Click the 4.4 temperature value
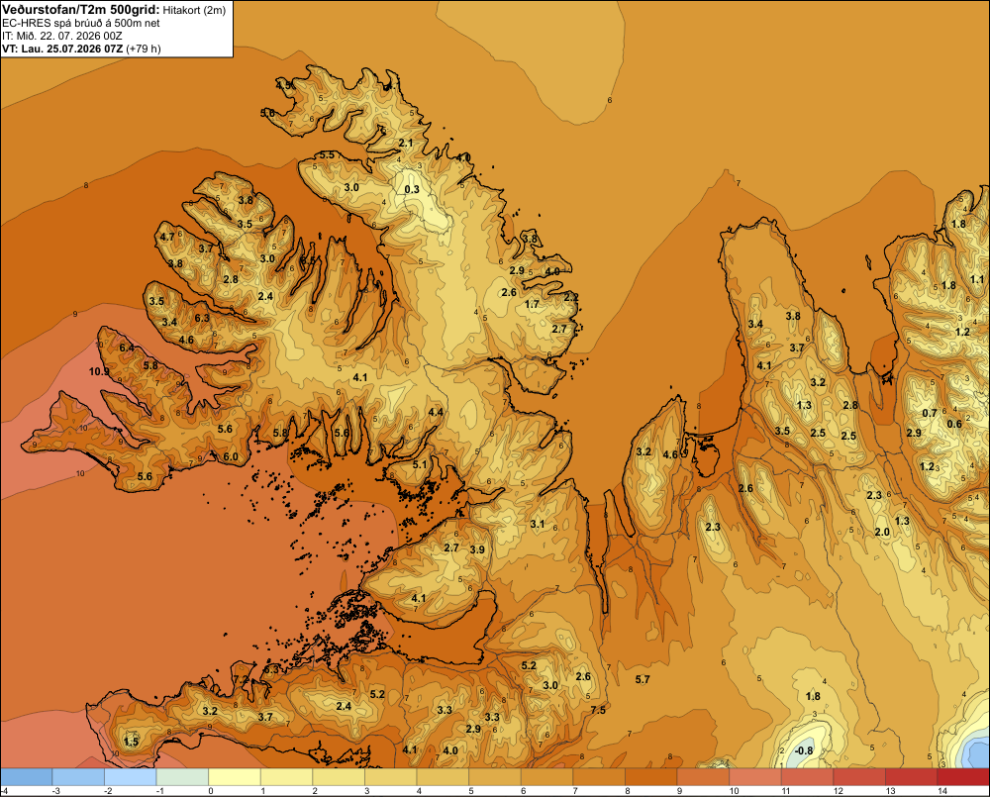The image size is (990, 797). (436, 413)
